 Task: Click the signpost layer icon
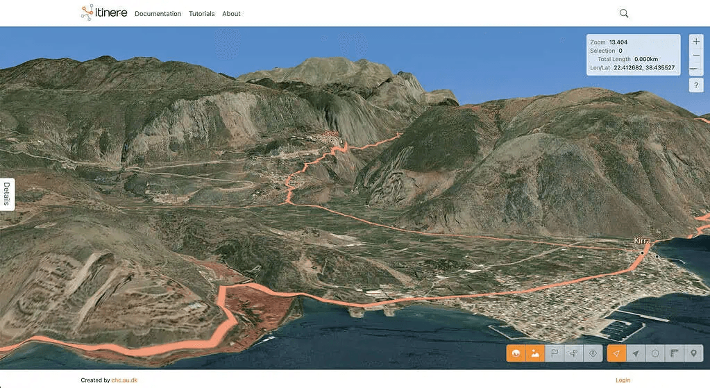click(574, 353)
